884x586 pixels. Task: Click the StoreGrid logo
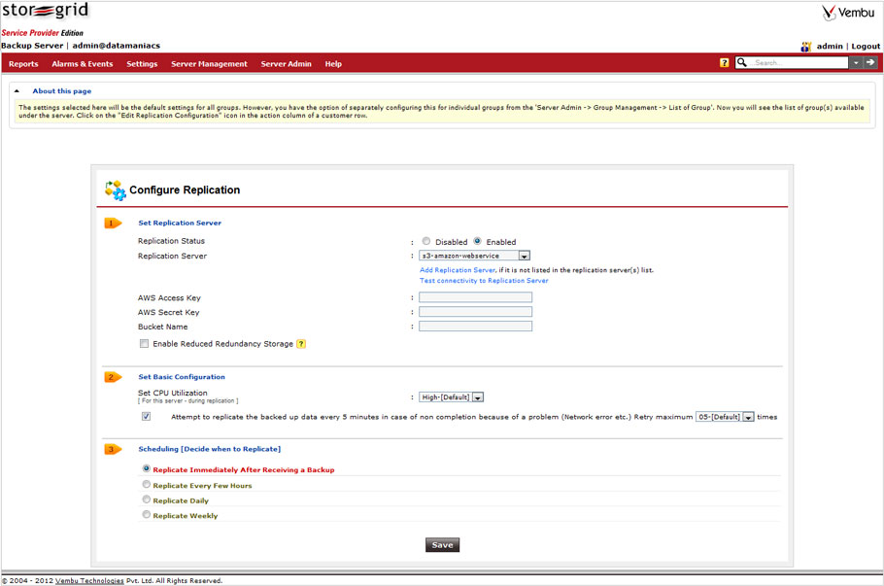point(45,13)
